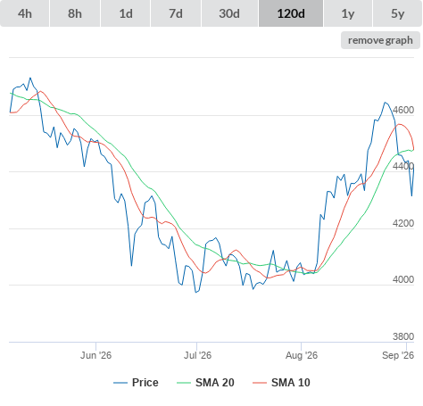Click the active 120d tab
The height and width of the screenshot is (406, 423).
click(x=291, y=13)
